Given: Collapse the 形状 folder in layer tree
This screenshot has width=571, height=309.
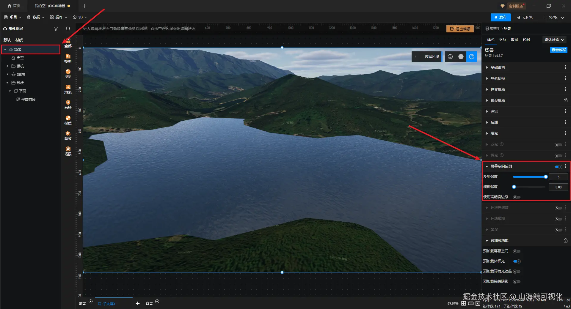Looking at the screenshot, I should coord(7,83).
